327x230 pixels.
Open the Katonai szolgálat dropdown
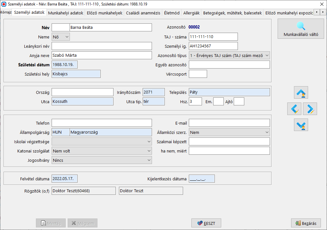(102, 151)
